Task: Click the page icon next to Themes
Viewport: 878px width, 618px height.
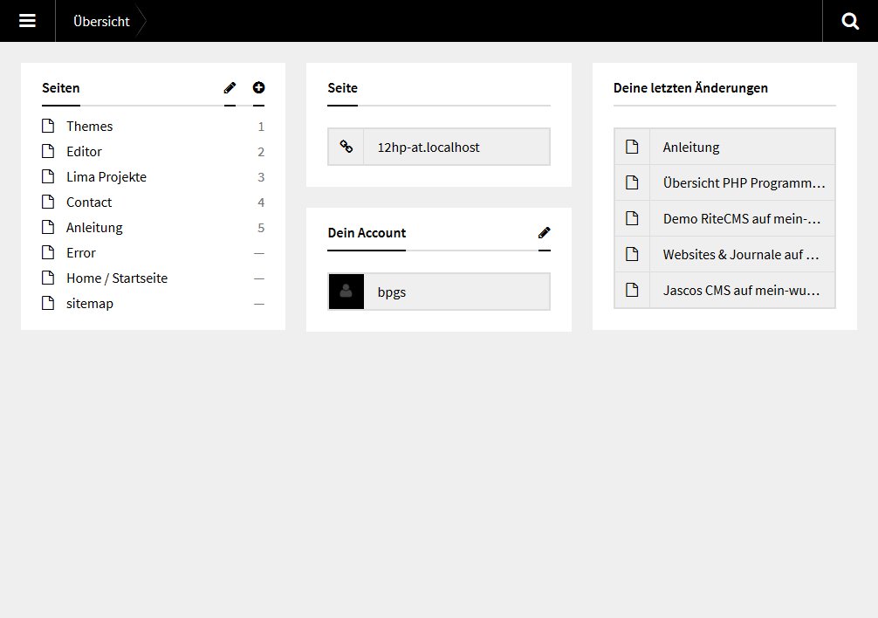Action: click(48, 127)
